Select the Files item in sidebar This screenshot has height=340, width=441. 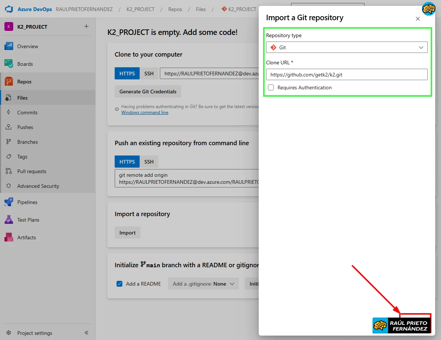(x=8, y=98)
